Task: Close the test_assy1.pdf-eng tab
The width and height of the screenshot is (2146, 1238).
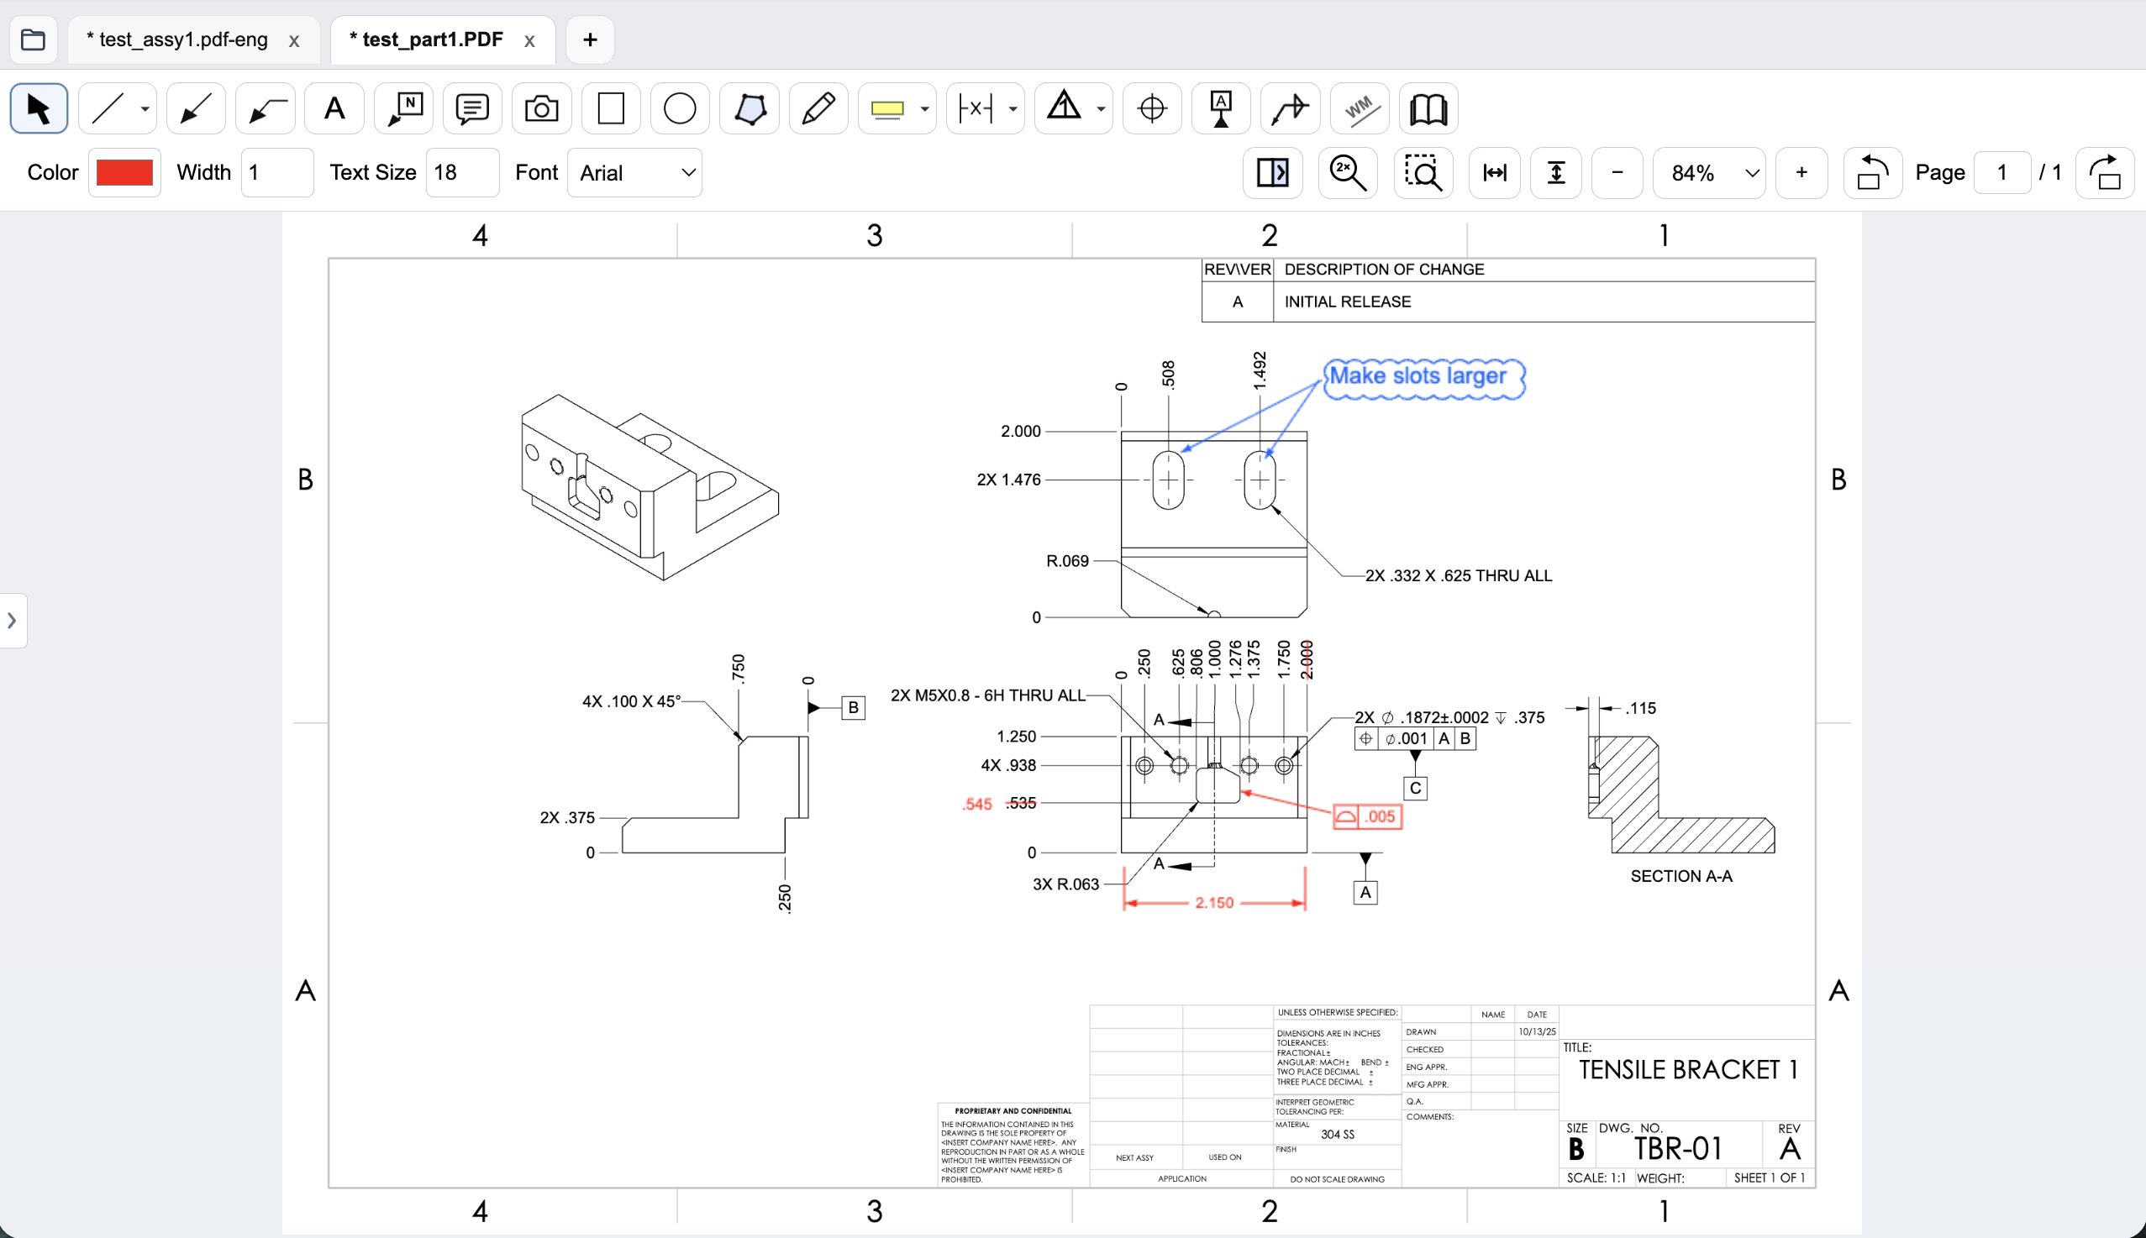Action: tap(294, 41)
